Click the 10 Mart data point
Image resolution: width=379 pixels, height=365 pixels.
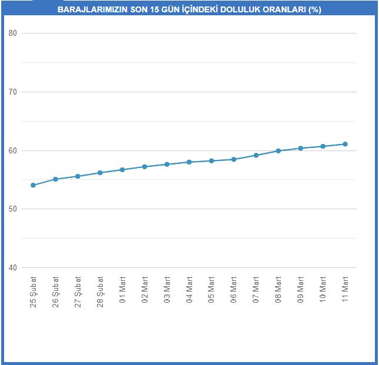[323, 146]
